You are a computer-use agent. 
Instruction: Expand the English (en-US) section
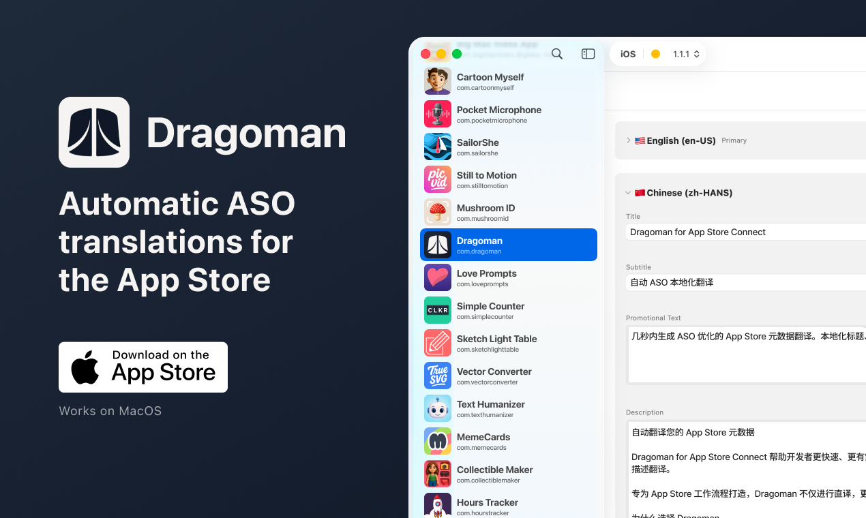629,140
